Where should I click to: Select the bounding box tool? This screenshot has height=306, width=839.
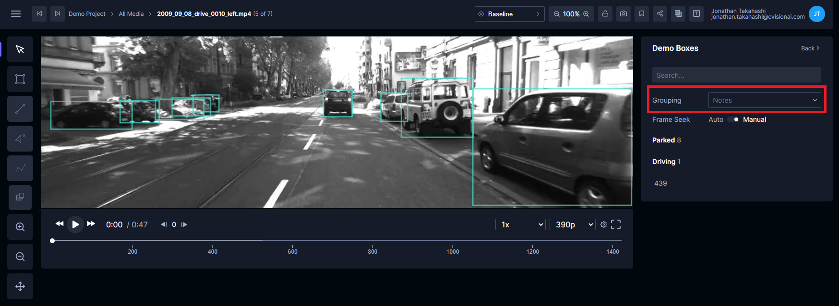coord(20,79)
